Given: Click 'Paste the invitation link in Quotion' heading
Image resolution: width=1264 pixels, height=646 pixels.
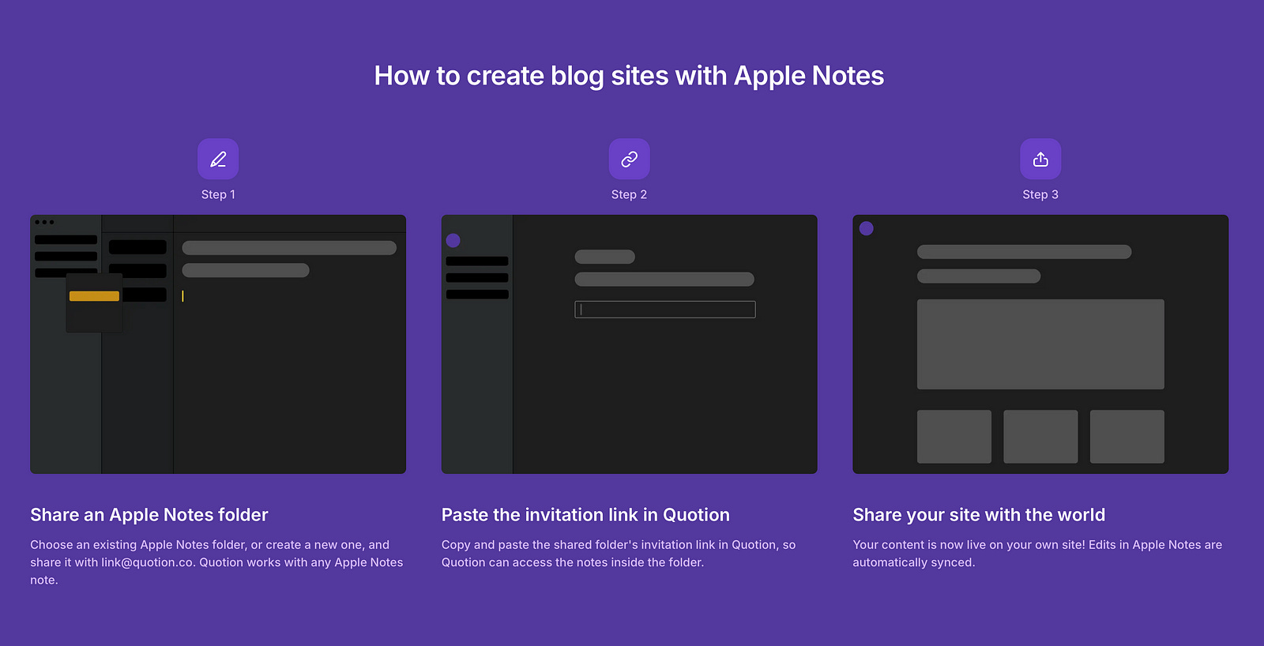Looking at the screenshot, I should [585, 515].
